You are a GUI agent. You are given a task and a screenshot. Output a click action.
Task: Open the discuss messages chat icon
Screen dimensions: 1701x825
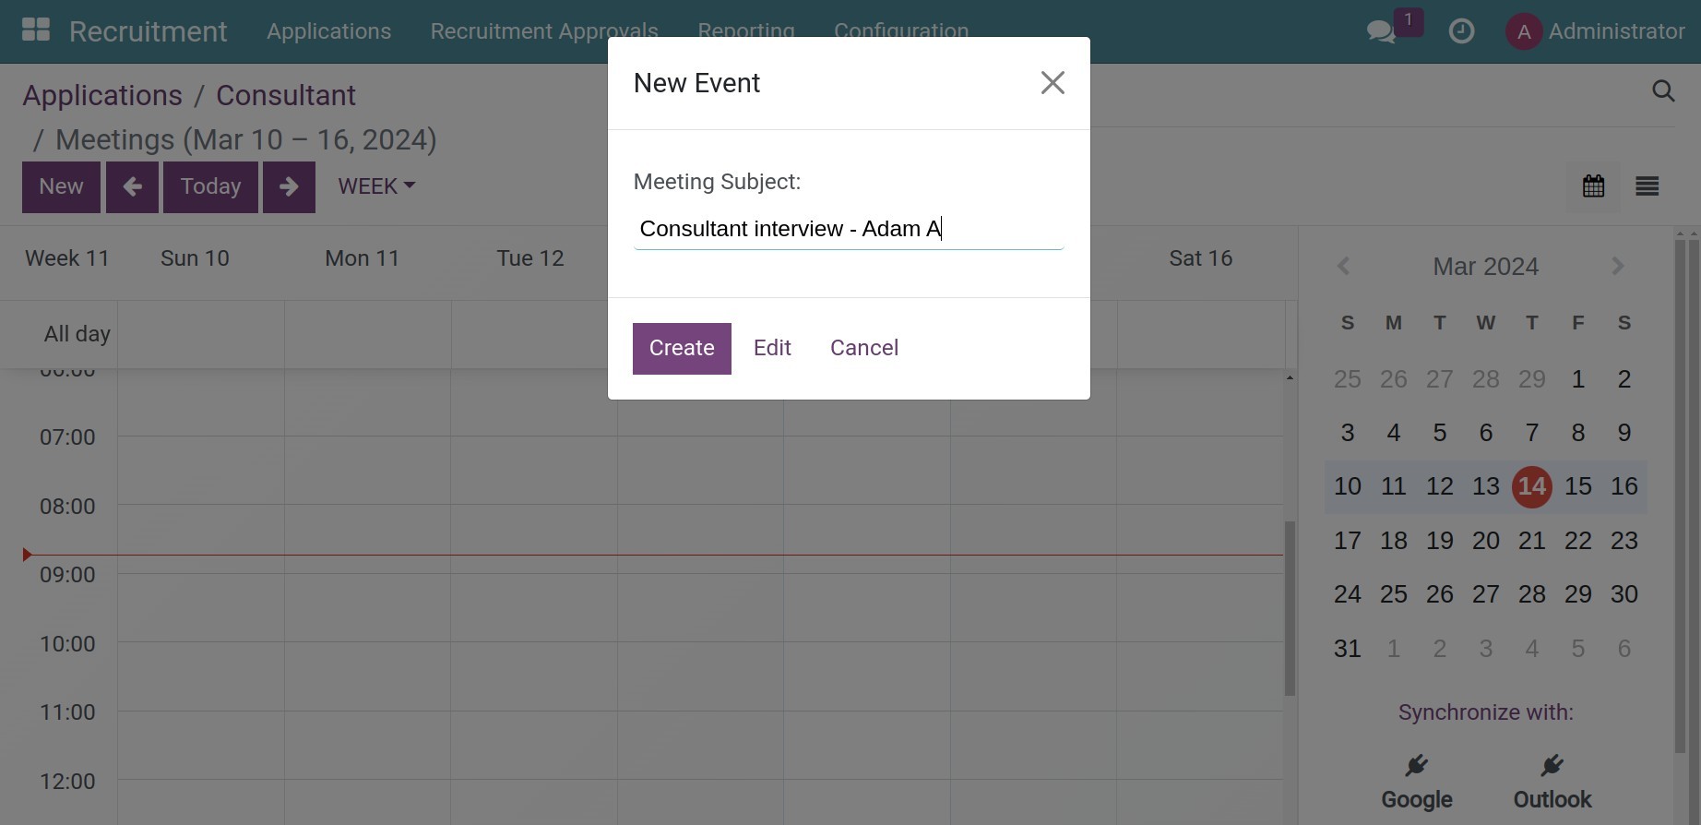tap(1381, 31)
